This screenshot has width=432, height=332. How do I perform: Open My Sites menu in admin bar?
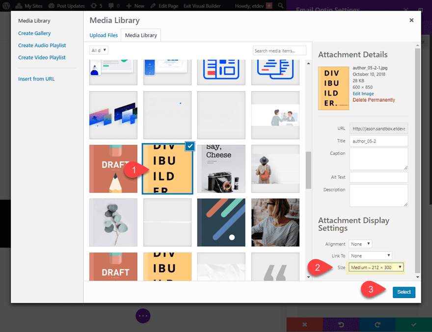[x=28, y=6]
